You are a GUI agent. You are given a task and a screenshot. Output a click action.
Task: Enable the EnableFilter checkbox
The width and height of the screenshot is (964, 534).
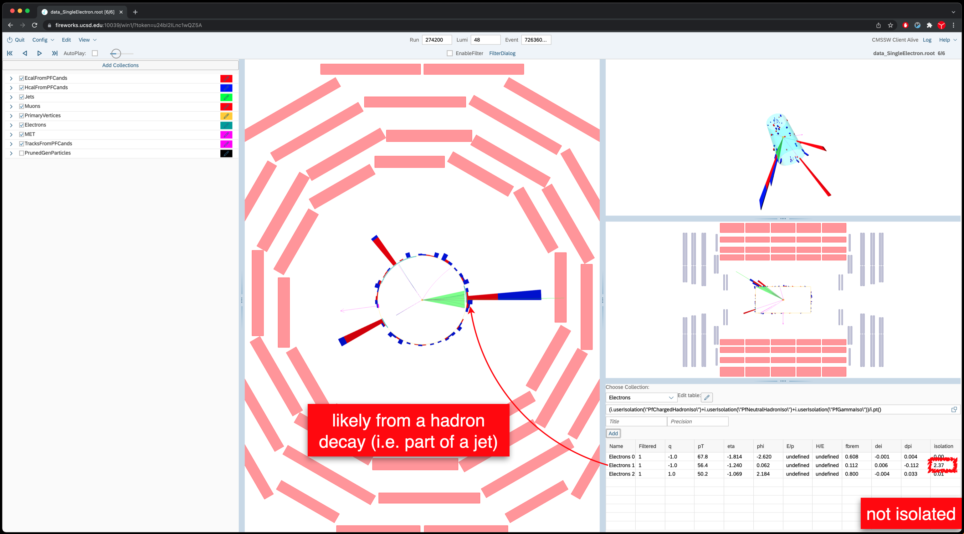[450, 53]
